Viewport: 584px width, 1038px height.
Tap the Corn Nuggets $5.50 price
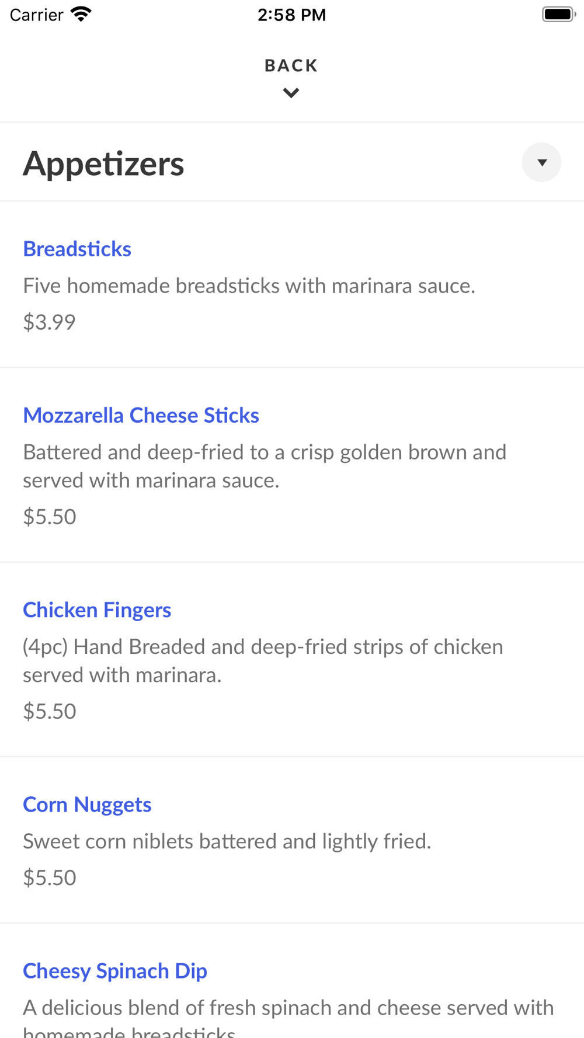50,877
